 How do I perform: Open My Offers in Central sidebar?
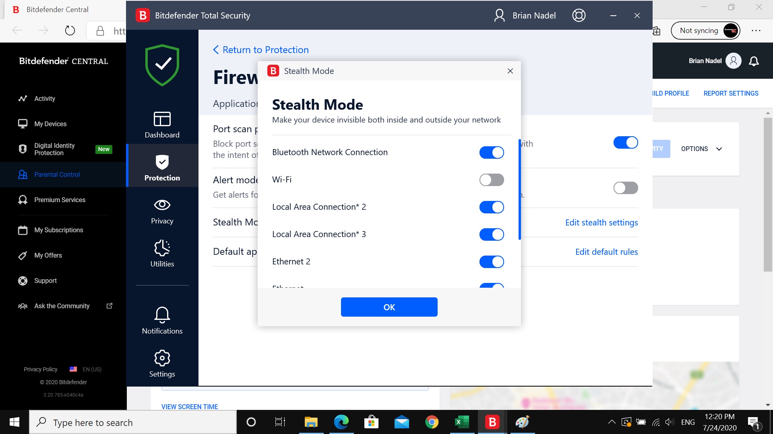(48, 255)
